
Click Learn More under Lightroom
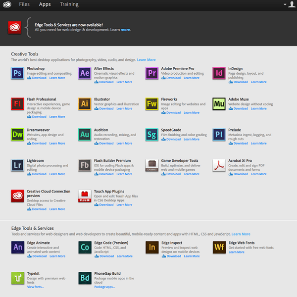click(x=57, y=174)
